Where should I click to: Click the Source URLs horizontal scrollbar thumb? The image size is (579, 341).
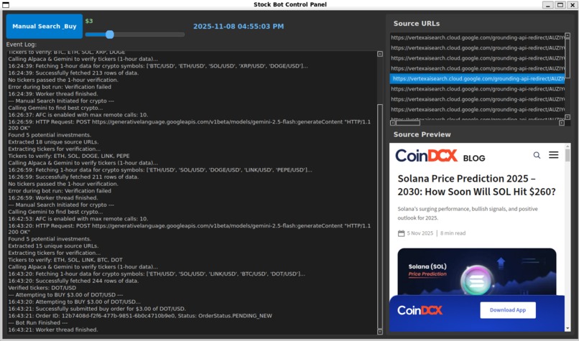pos(407,123)
